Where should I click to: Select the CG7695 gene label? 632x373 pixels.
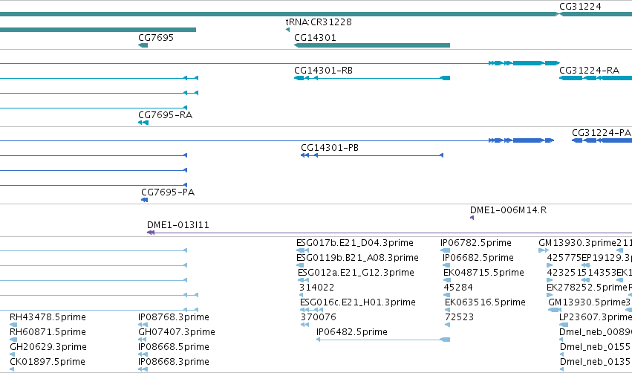pyautogui.click(x=156, y=37)
